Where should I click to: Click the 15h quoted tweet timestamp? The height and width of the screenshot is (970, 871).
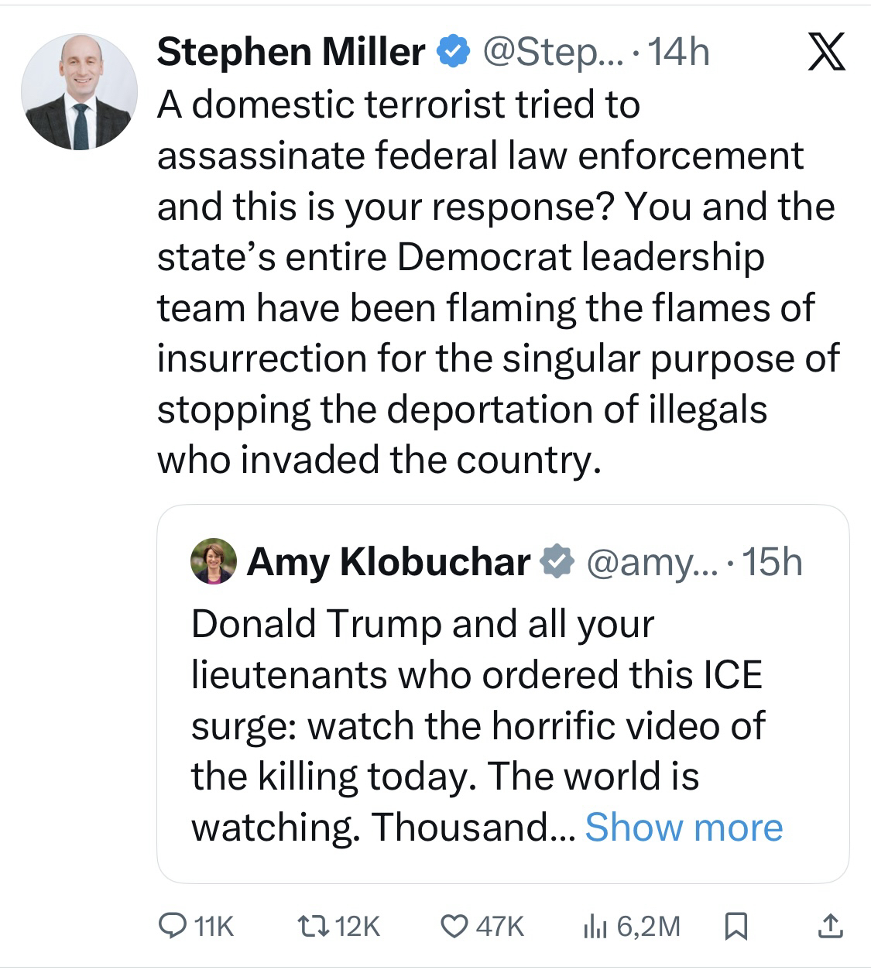click(771, 561)
